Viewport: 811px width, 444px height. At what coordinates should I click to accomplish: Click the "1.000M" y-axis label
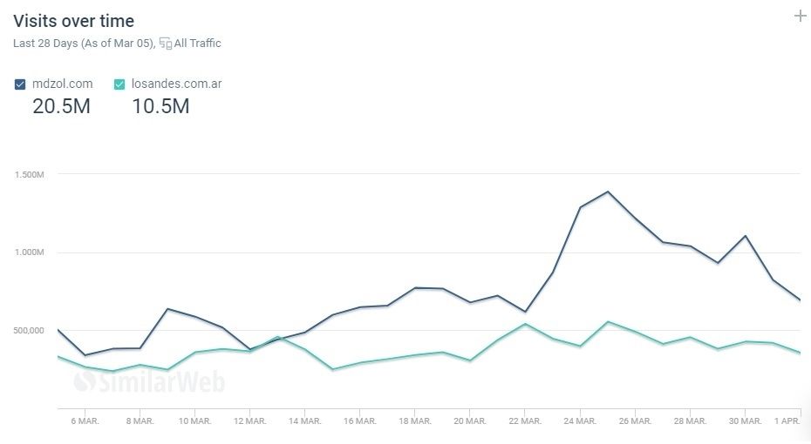tap(30, 252)
